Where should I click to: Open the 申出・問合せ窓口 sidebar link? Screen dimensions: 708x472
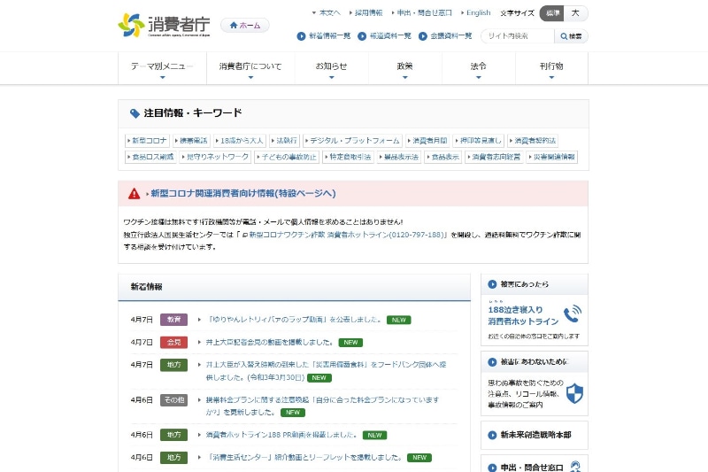[535, 465]
